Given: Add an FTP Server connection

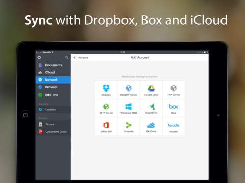Looking at the screenshot, I should point(174,90).
